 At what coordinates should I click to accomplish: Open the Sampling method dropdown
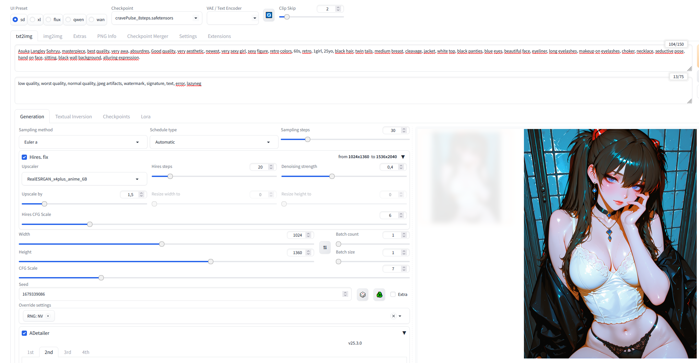point(83,142)
